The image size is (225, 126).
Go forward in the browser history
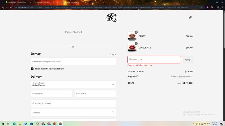[x=7, y=7]
